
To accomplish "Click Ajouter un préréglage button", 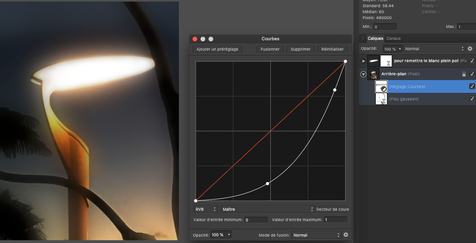I will (x=217, y=49).
